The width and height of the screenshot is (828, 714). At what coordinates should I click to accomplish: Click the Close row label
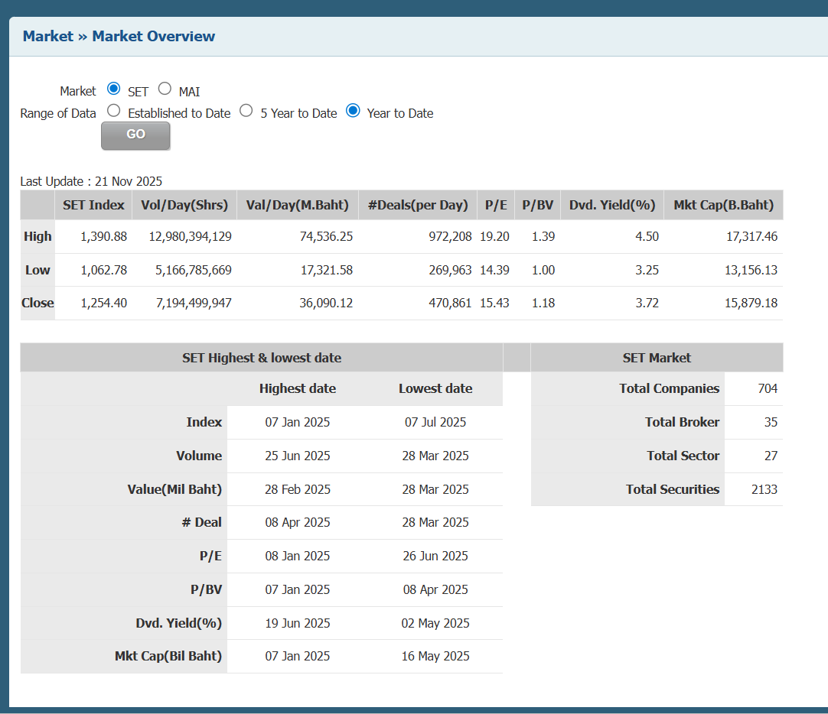(37, 303)
